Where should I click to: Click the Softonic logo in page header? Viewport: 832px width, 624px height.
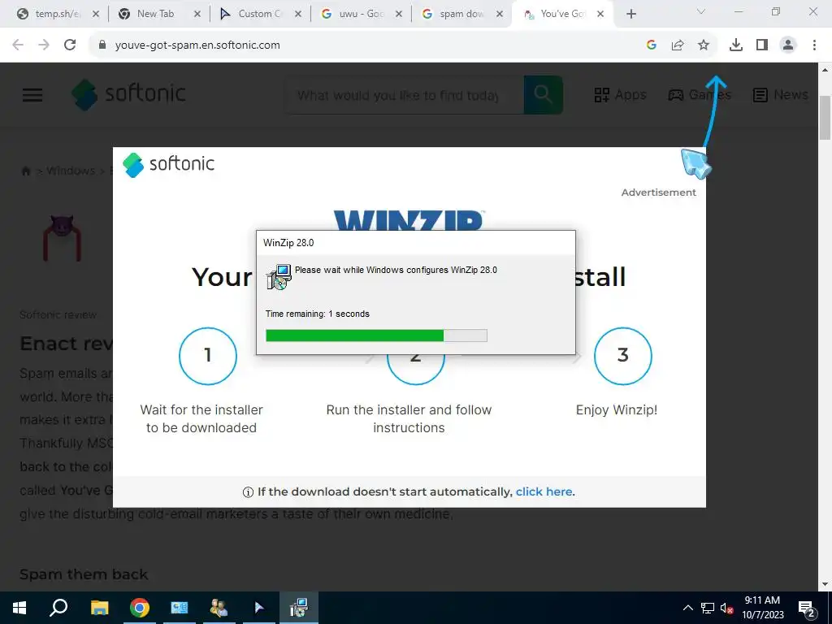(x=129, y=94)
